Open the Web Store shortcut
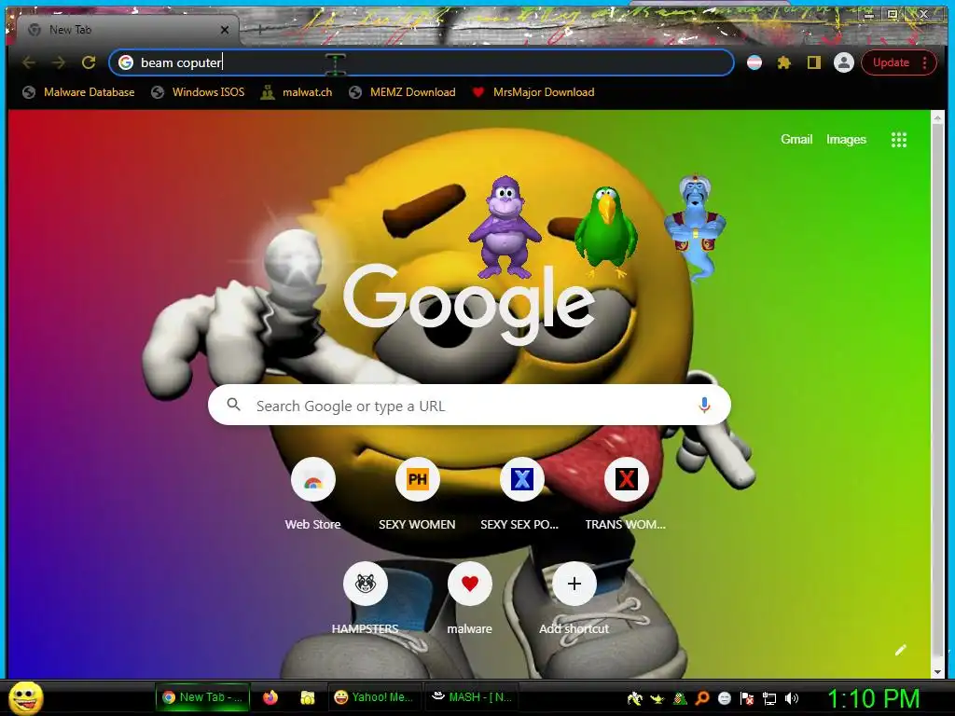This screenshot has height=716, width=955. pos(313,479)
